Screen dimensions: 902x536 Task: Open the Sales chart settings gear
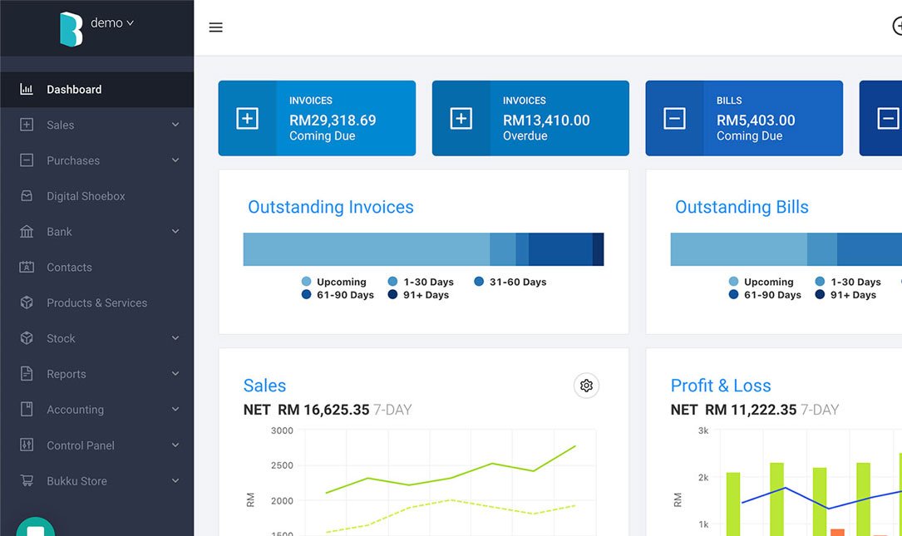[586, 386]
